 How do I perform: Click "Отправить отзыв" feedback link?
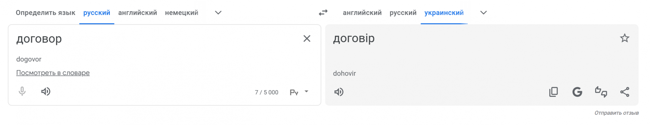617,113
